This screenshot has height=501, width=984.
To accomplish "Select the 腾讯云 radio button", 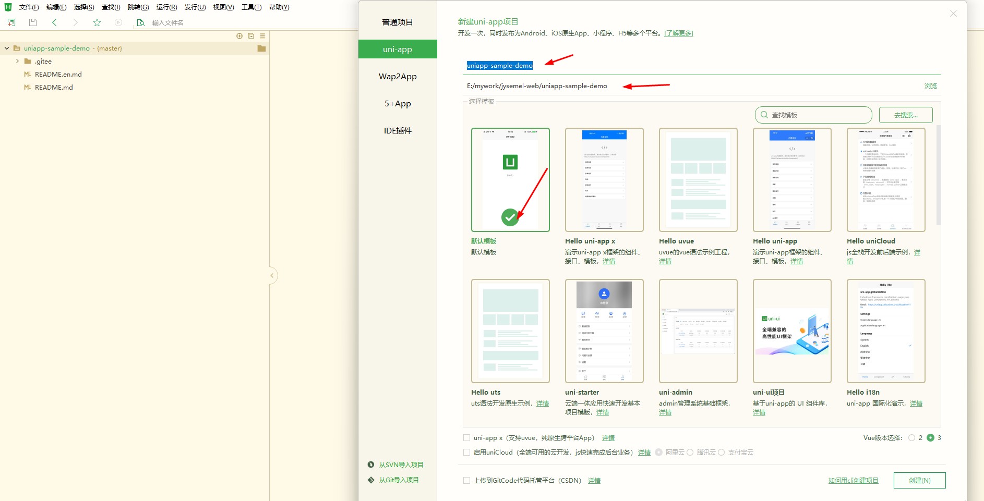I will click(690, 453).
